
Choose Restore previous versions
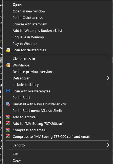(33, 72)
